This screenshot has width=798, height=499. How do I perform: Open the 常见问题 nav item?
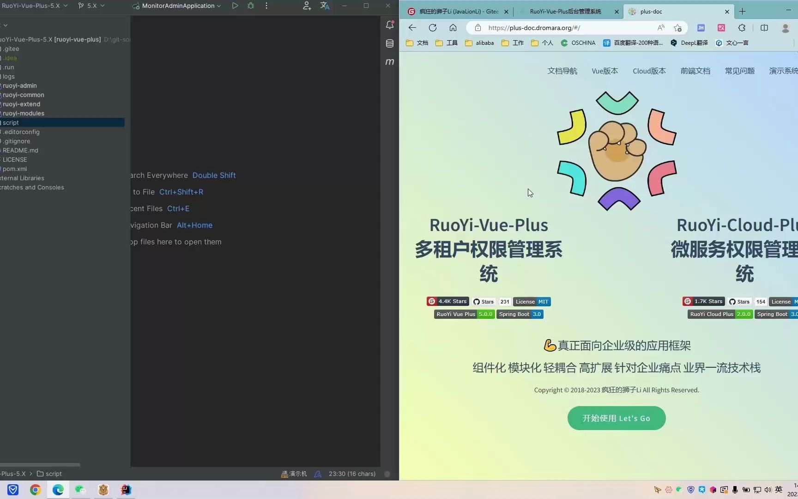pos(739,71)
